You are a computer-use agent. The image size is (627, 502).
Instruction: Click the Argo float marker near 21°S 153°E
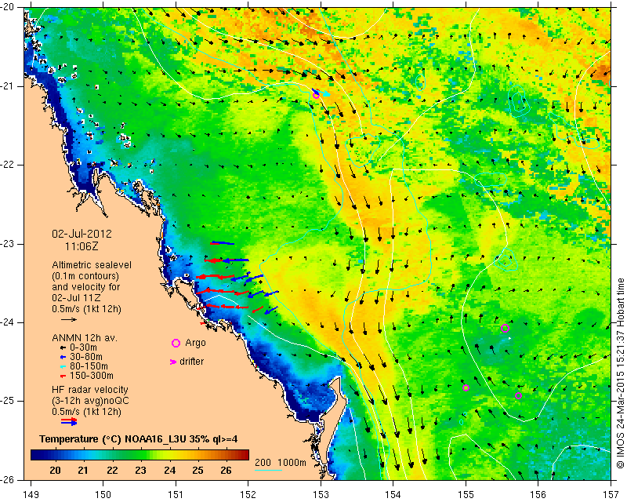tap(316, 95)
